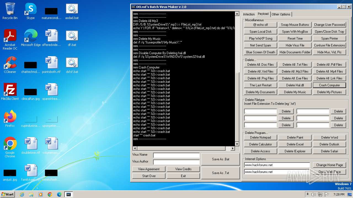Click into the Virus Name field
Screen dimensions: 353x198
pyautogui.click(x=176, y=155)
